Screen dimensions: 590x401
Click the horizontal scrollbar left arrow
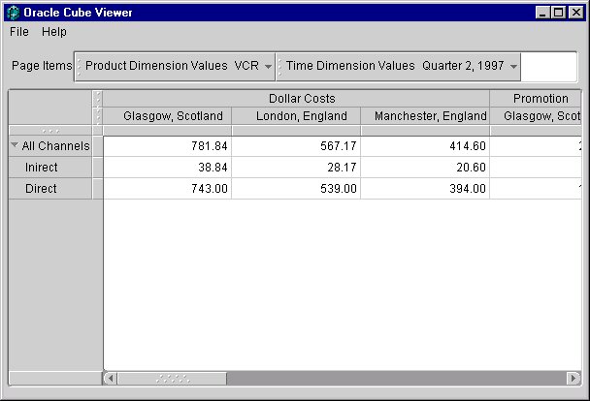point(111,378)
